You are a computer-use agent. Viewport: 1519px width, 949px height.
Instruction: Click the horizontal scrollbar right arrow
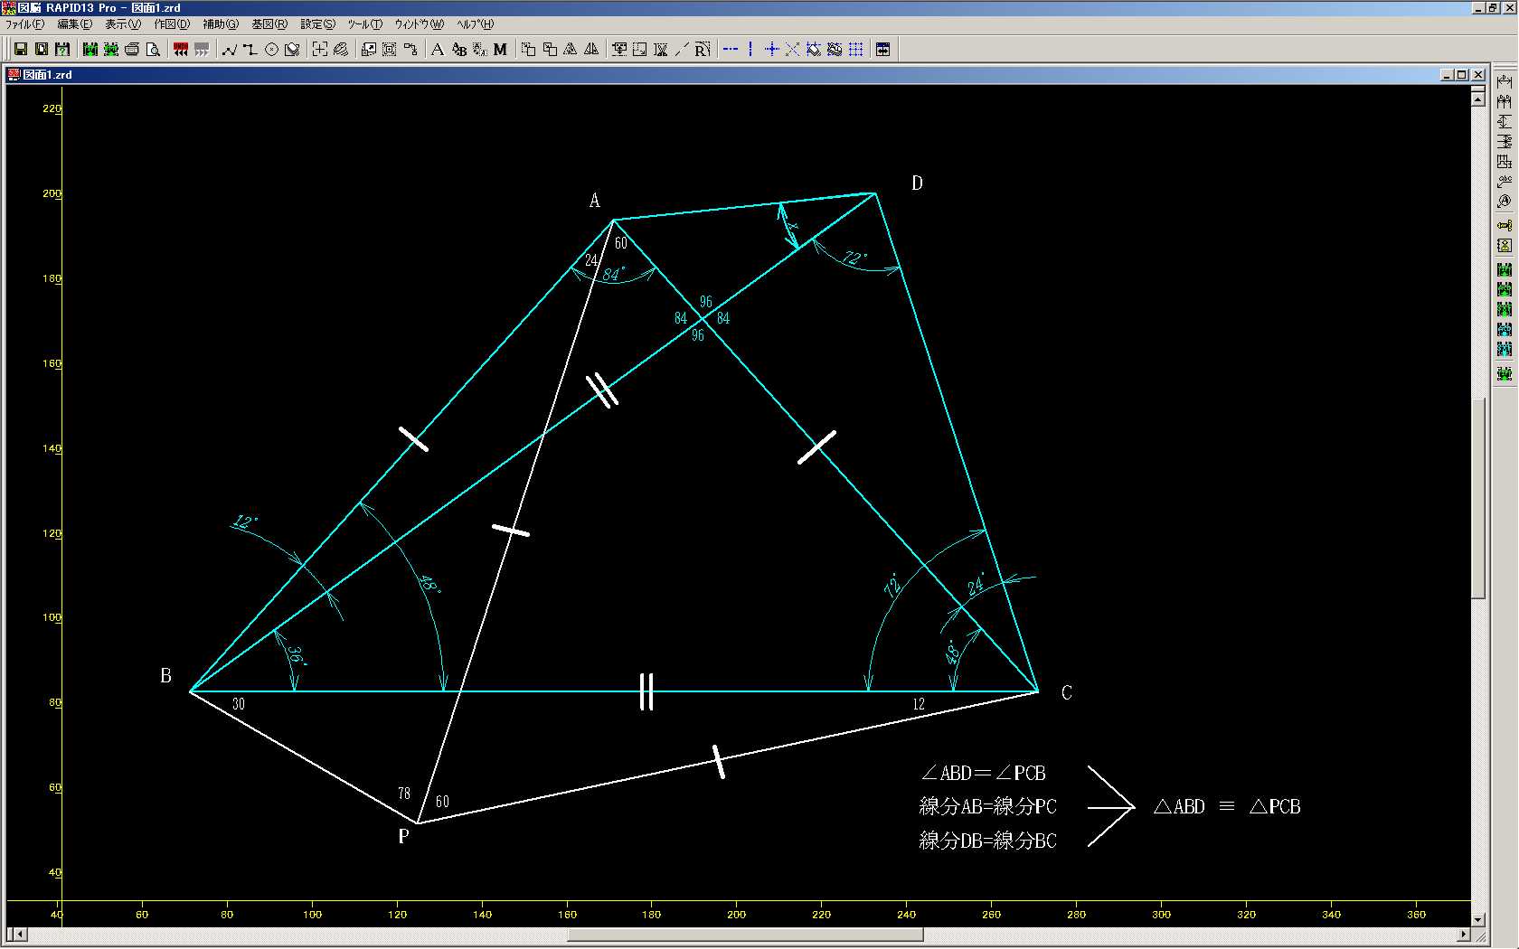coord(1463,935)
